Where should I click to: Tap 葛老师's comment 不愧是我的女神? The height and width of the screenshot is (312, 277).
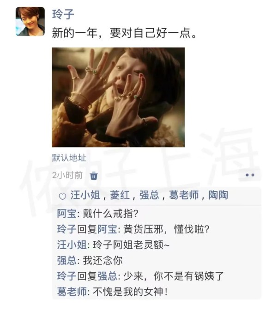(x=130, y=292)
